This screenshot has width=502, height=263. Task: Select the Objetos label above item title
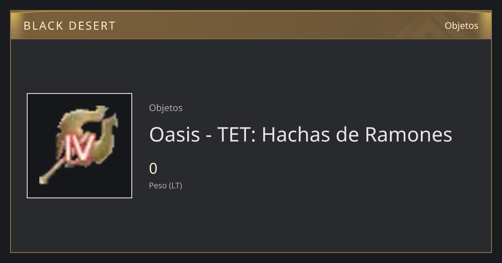pos(166,108)
